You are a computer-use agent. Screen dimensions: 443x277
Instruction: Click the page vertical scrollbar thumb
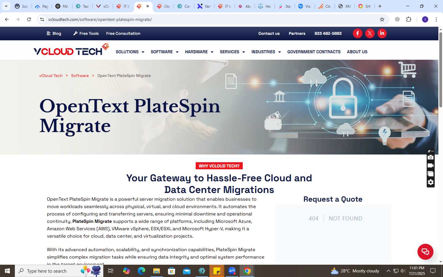[x=441, y=69]
